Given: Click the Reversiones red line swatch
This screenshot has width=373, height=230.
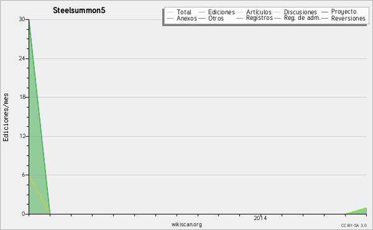Looking at the screenshot, I should click(x=325, y=18).
